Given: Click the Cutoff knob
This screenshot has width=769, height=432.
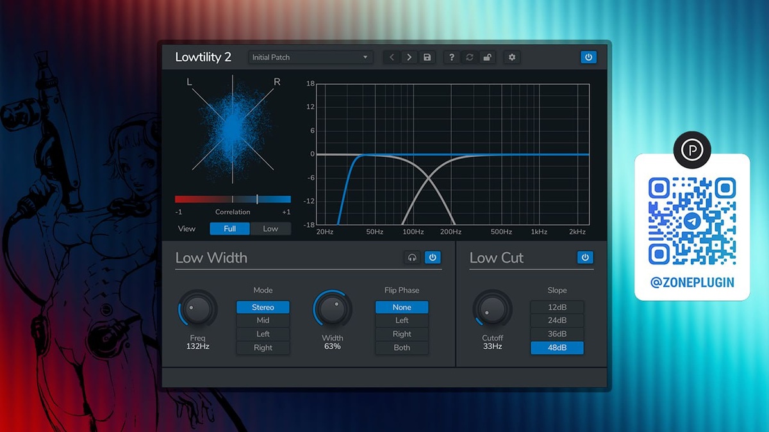Looking at the screenshot, I should pos(492,309).
